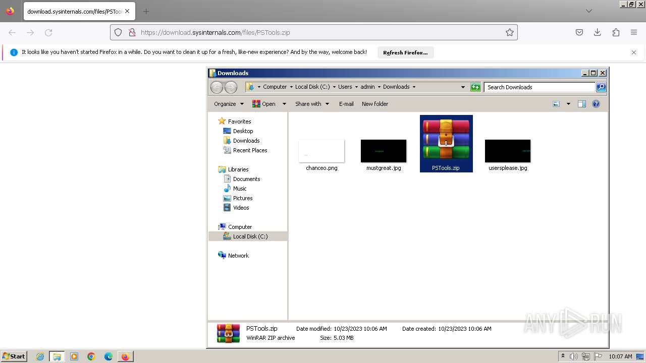Expand more view options arrow

(x=568, y=104)
